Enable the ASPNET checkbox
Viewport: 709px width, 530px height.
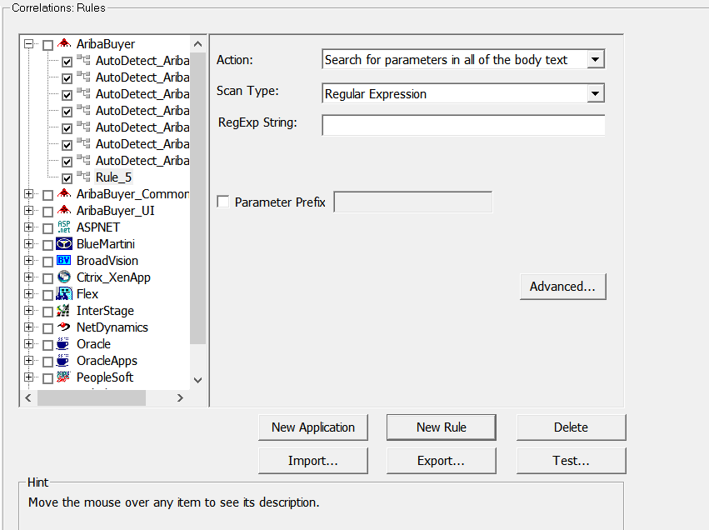[48, 228]
